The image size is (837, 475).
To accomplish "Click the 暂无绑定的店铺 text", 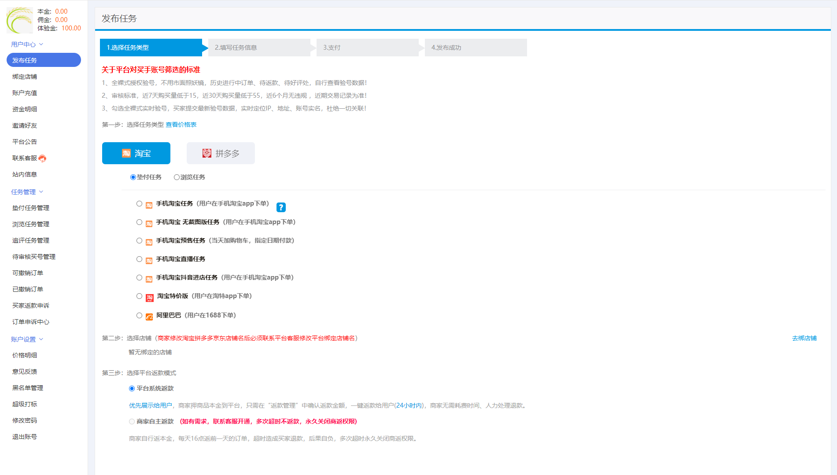I will (x=150, y=352).
